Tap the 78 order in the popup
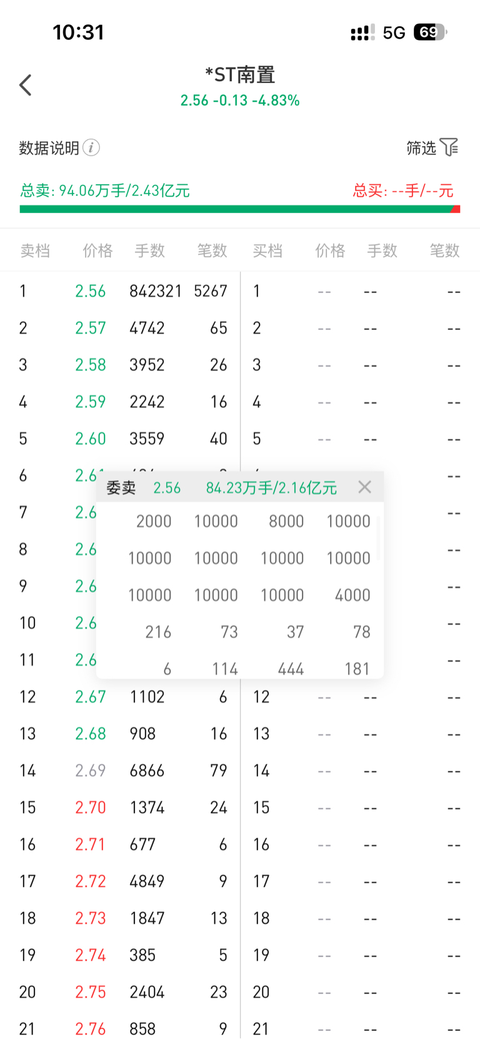This screenshot has height=1039, width=480. (x=362, y=632)
